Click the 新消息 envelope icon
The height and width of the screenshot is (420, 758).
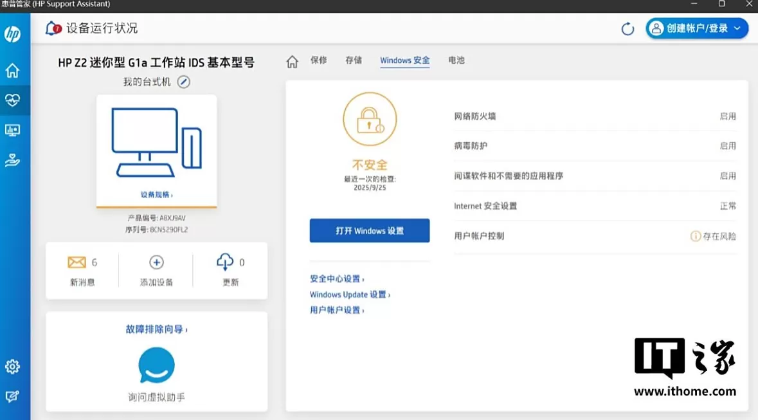(77, 262)
